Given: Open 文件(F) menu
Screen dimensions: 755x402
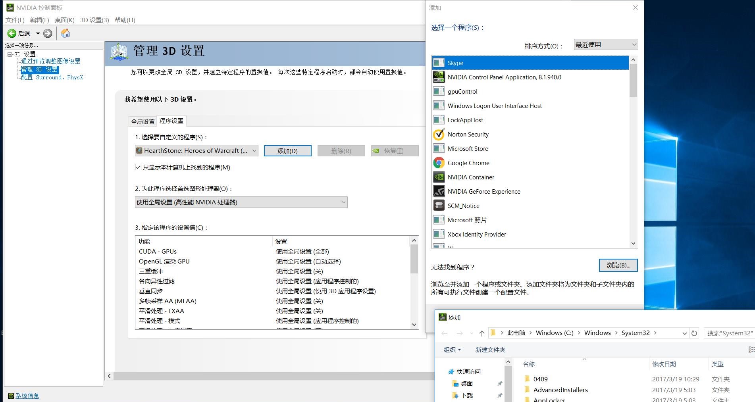Looking at the screenshot, I should pyautogui.click(x=15, y=20).
